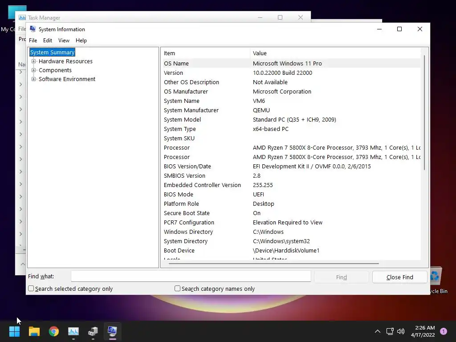Click into the Find what field
Image resolution: width=456 pixels, height=342 pixels.
tap(191, 276)
